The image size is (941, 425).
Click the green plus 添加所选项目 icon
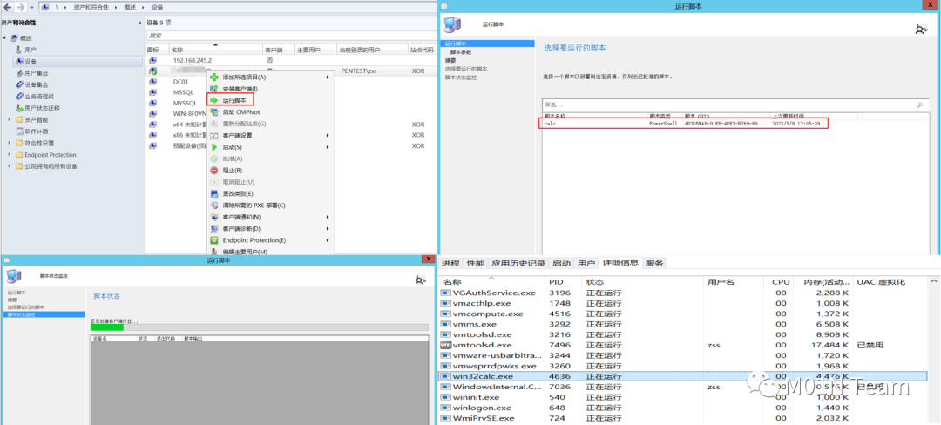tap(214, 78)
